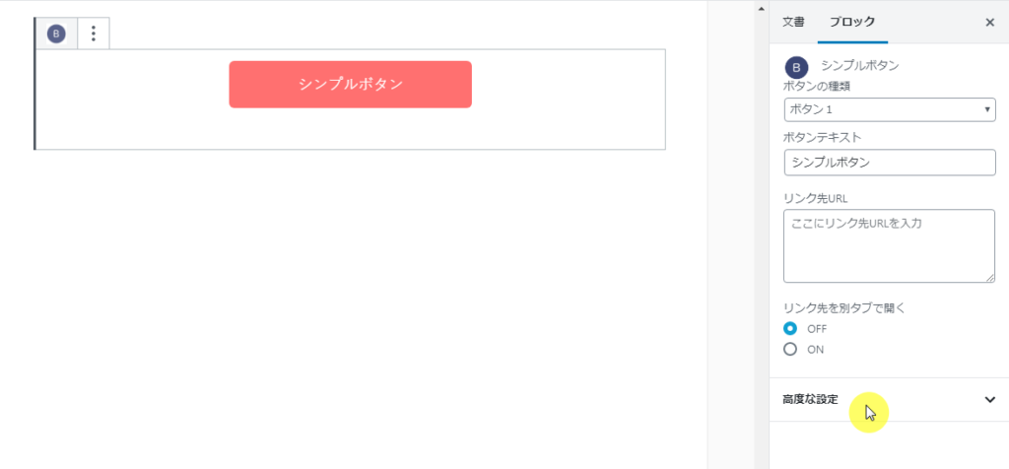Click the B block type icon in block toolbar
1009x469 pixels.
click(x=56, y=33)
